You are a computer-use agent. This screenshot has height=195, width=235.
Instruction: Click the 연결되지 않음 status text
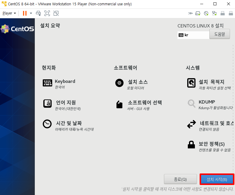click(x=209, y=129)
